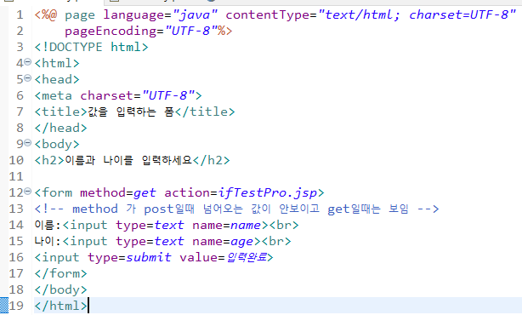Collapse the <html> fold marker on line 4
The image size is (522, 315).
28,62
